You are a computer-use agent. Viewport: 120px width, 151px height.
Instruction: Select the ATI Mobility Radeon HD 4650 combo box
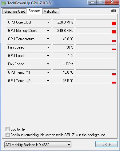[38, 145]
